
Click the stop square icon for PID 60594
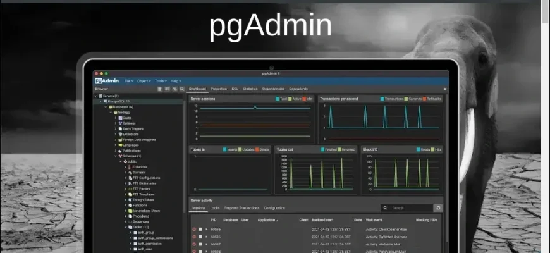200,237
